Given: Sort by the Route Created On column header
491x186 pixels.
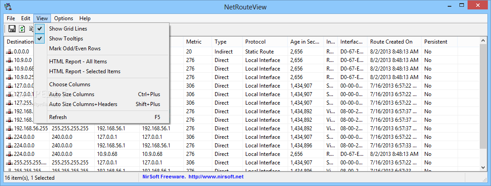Looking at the screenshot, I should (x=394, y=42).
